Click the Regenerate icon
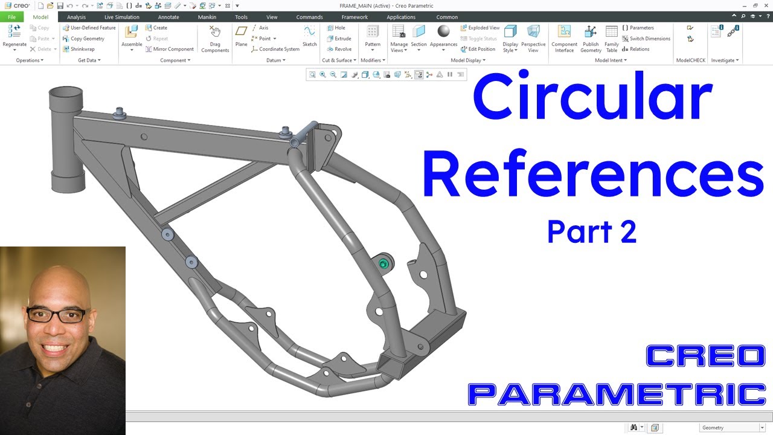Viewport: 773px width, 435px height. 14,31
